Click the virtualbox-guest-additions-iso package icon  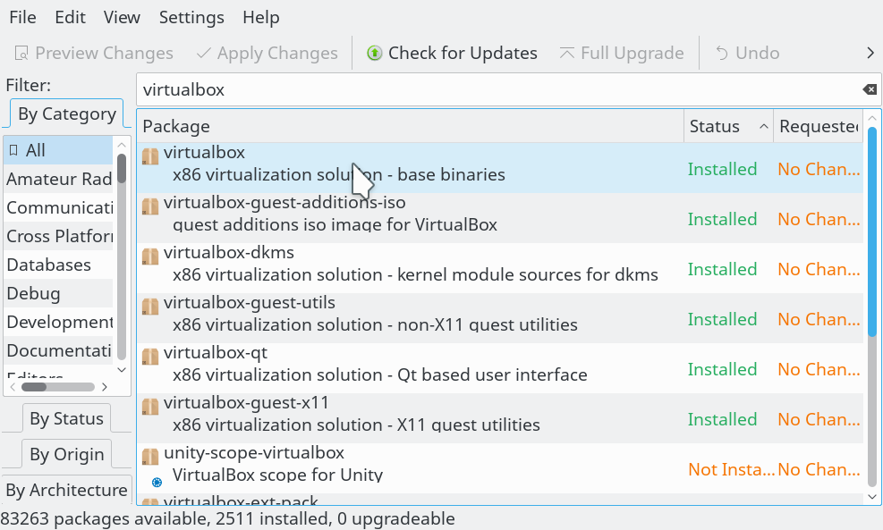(x=150, y=206)
